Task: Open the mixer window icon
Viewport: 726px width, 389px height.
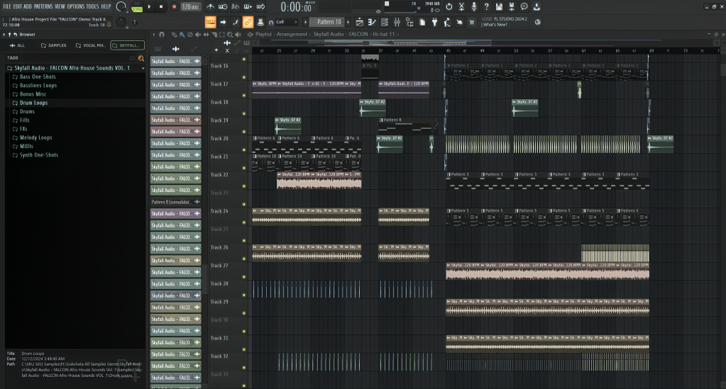Action: pyautogui.click(x=397, y=22)
